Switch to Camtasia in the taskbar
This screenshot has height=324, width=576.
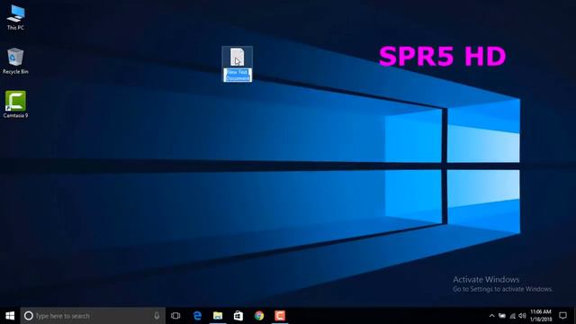click(280, 316)
